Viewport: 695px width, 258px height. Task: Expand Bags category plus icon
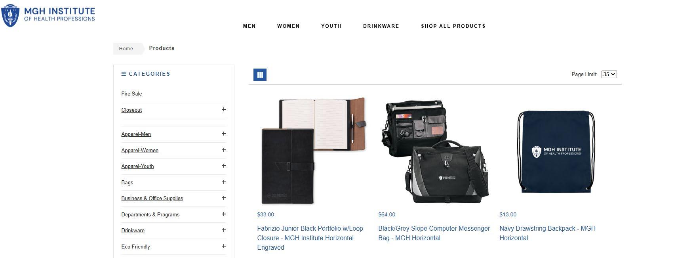[x=224, y=182]
